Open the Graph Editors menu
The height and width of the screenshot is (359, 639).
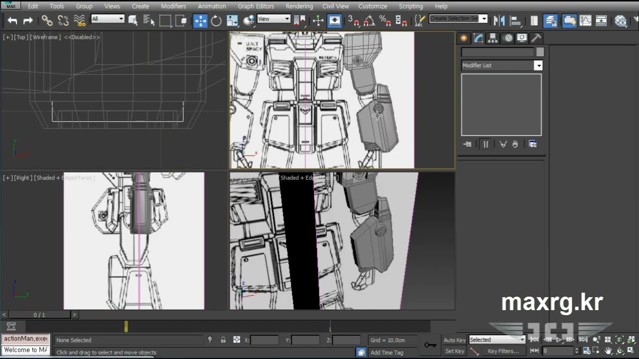tap(256, 6)
